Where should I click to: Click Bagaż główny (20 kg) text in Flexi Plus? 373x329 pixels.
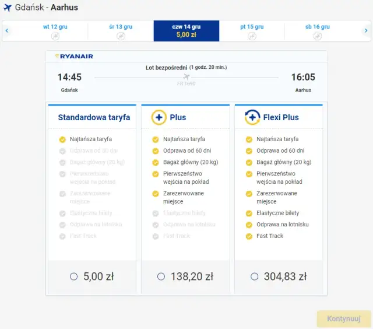[284, 162]
